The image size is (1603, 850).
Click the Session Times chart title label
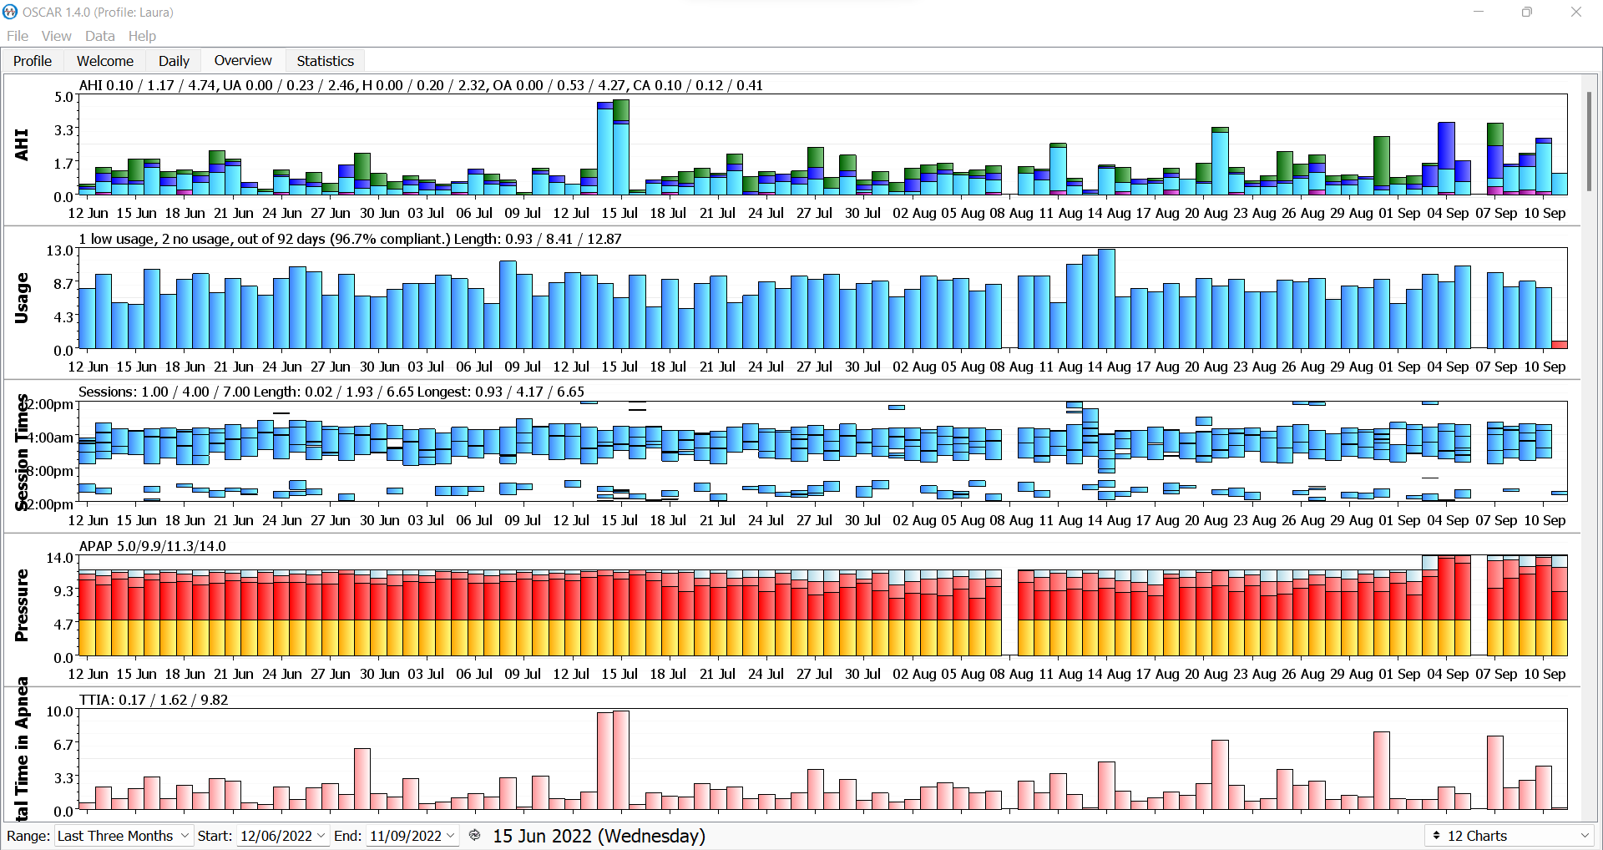[x=22, y=452]
